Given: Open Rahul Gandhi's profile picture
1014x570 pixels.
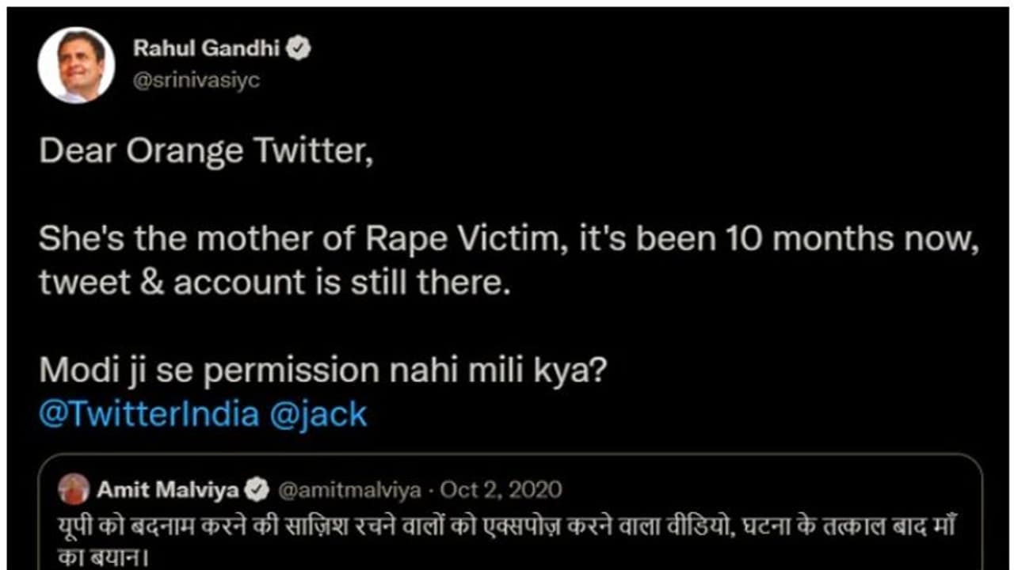Looking at the screenshot, I should coord(77,65).
